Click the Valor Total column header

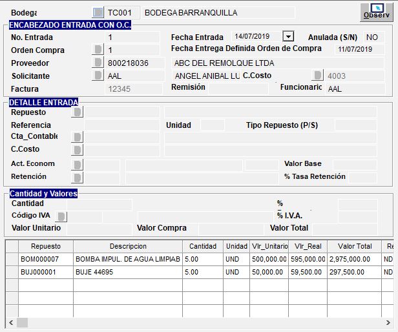tap(355, 246)
